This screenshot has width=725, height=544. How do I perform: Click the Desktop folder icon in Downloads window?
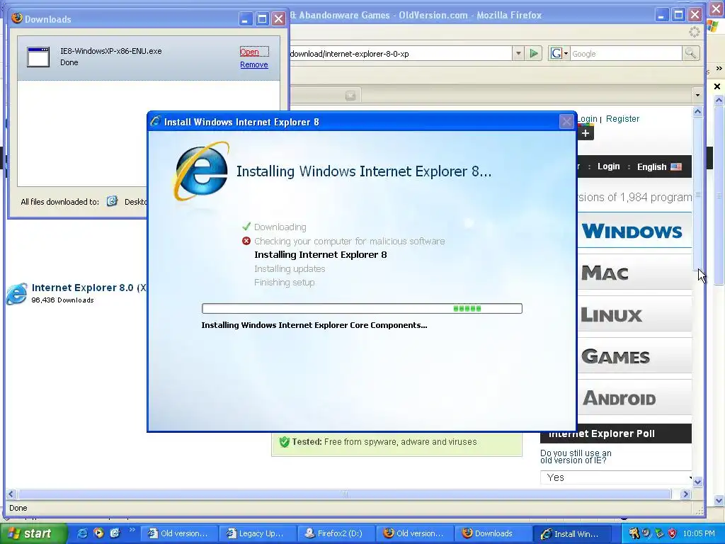pyautogui.click(x=112, y=200)
